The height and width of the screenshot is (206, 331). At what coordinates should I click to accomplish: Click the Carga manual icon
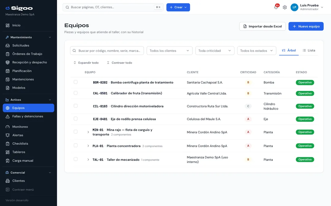tap(8, 161)
